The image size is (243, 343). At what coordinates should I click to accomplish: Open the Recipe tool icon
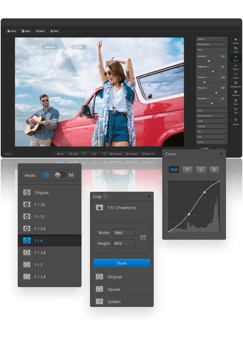[236, 122]
